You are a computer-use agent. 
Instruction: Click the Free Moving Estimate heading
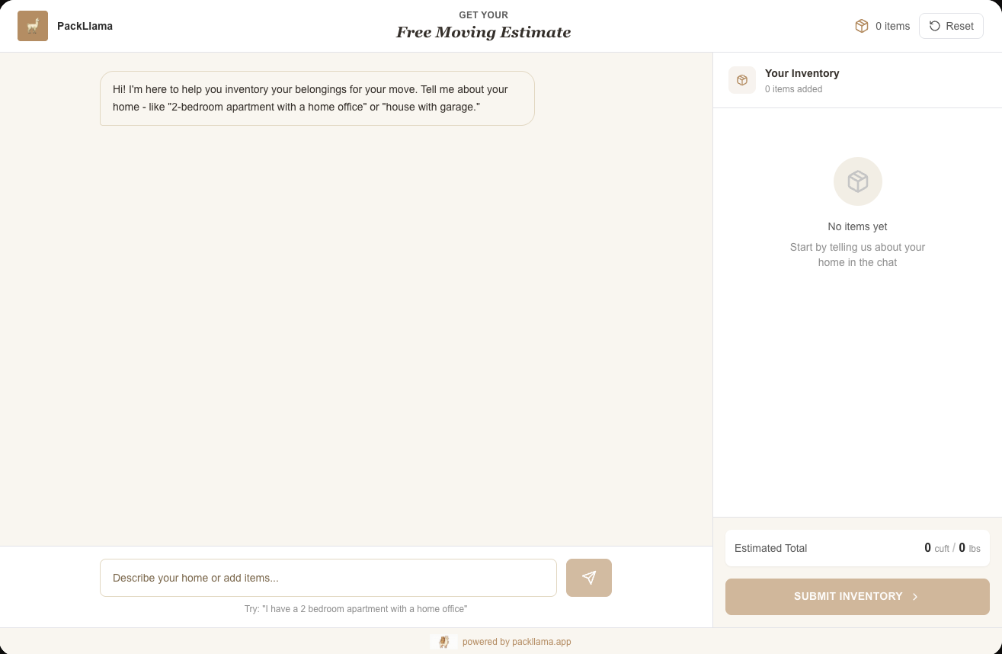pyautogui.click(x=483, y=32)
